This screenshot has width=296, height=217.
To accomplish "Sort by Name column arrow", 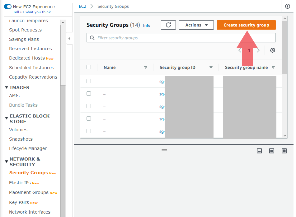I will coord(146,67).
